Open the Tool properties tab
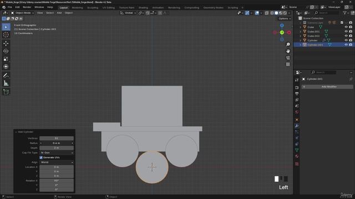Image resolution: width=355 pixels, height=199 pixels. point(297,80)
